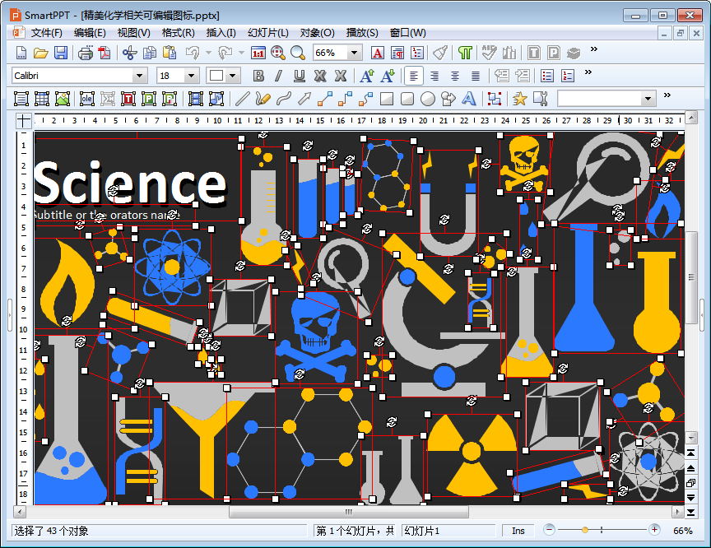Toggle numbered list formatting
Image resolution: width=711 pixels, height=548 pixels.
(568, 76)
